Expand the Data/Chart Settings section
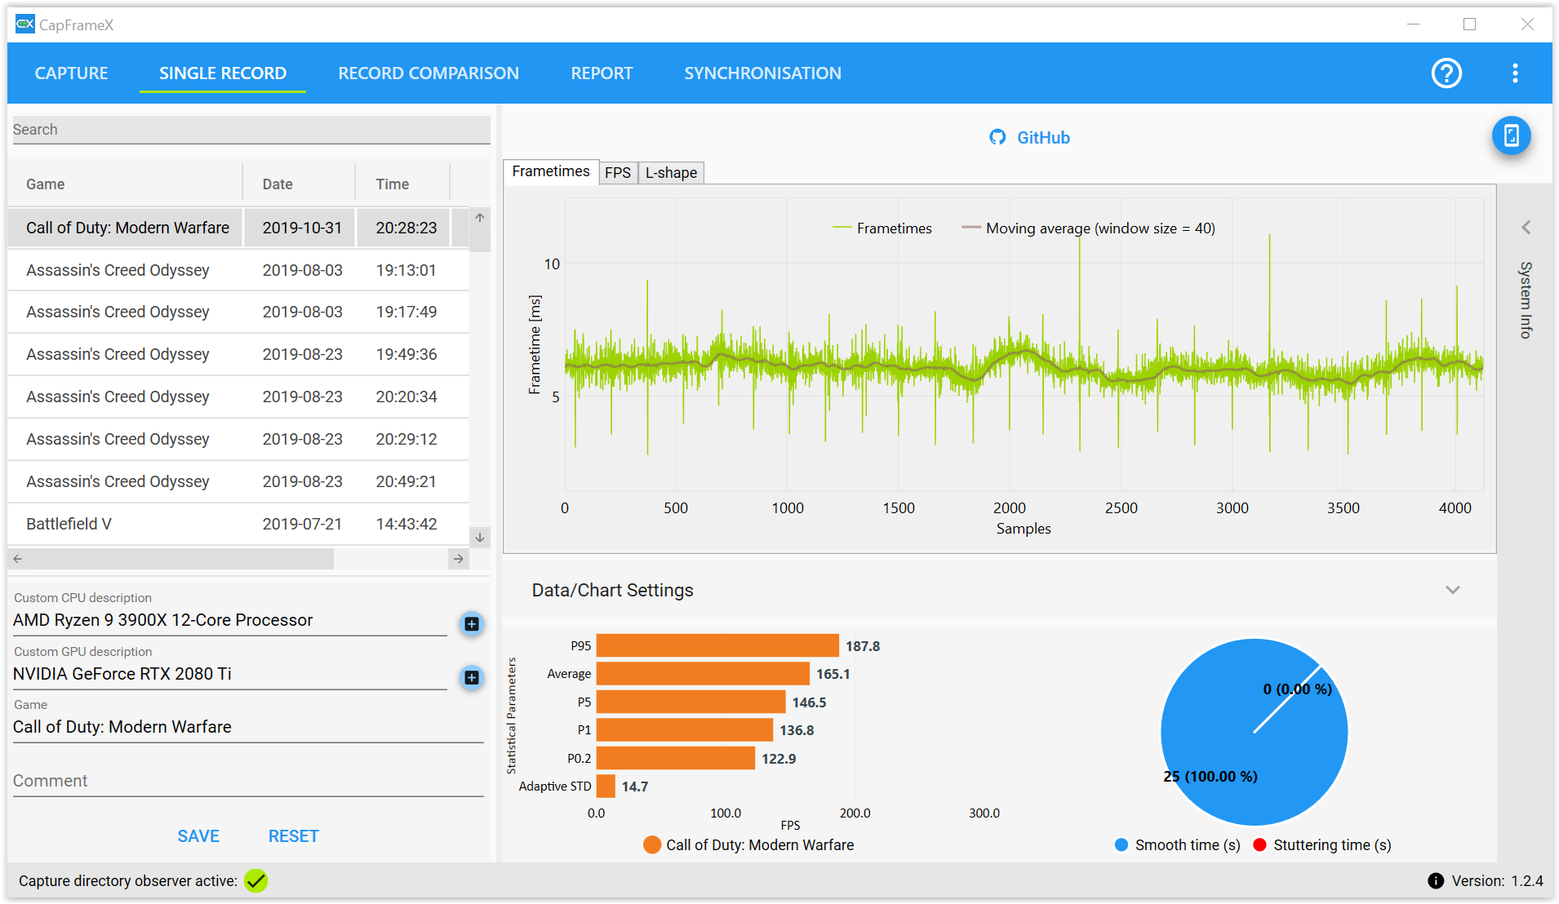The height and width of the screenshot is (904, 1559). click(1453, 590)
